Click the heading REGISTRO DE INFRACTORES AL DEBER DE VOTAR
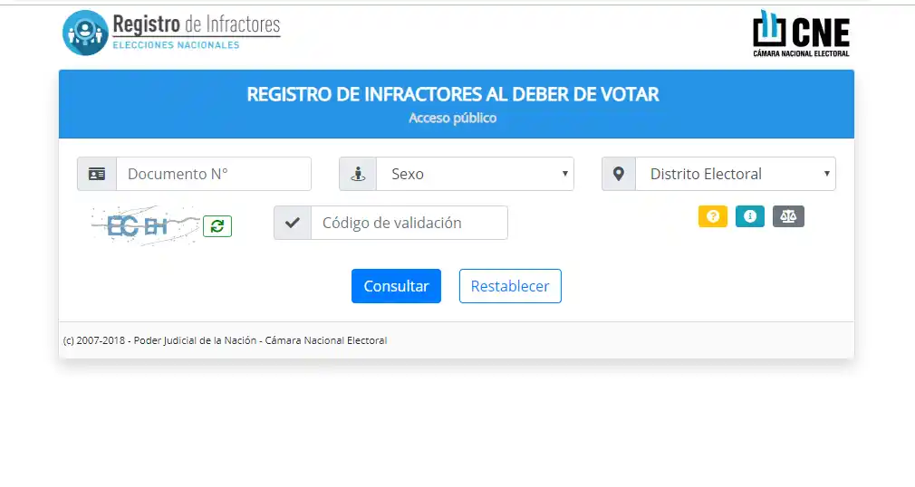The width and height of the screenshot is (915, 487). [453, 94]
